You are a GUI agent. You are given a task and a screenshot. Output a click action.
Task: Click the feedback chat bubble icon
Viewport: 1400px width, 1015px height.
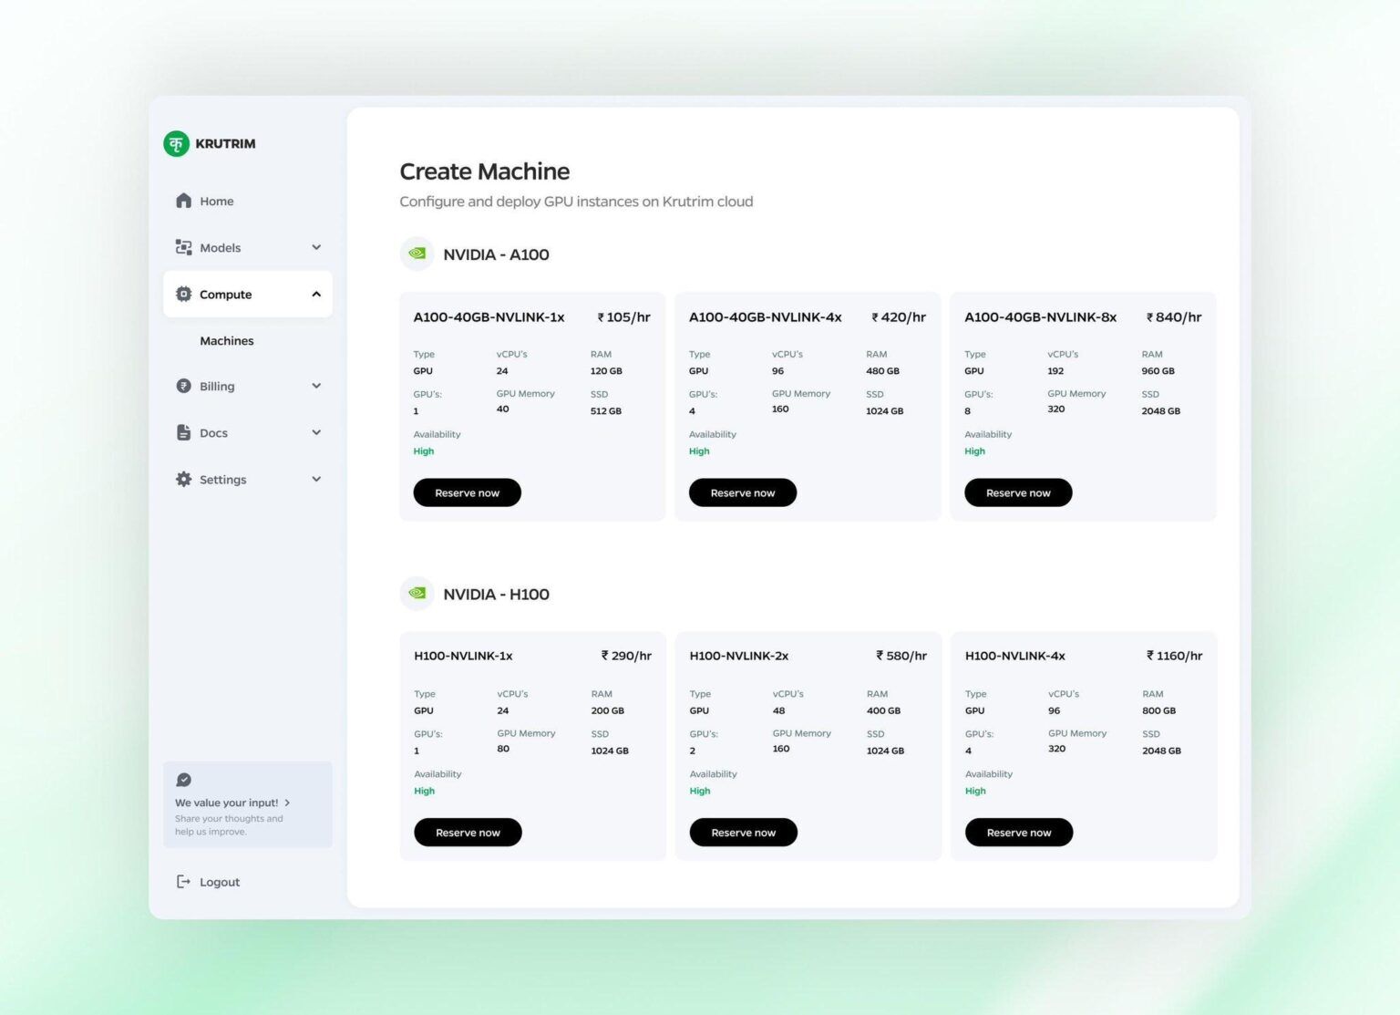tap(183, 780)
